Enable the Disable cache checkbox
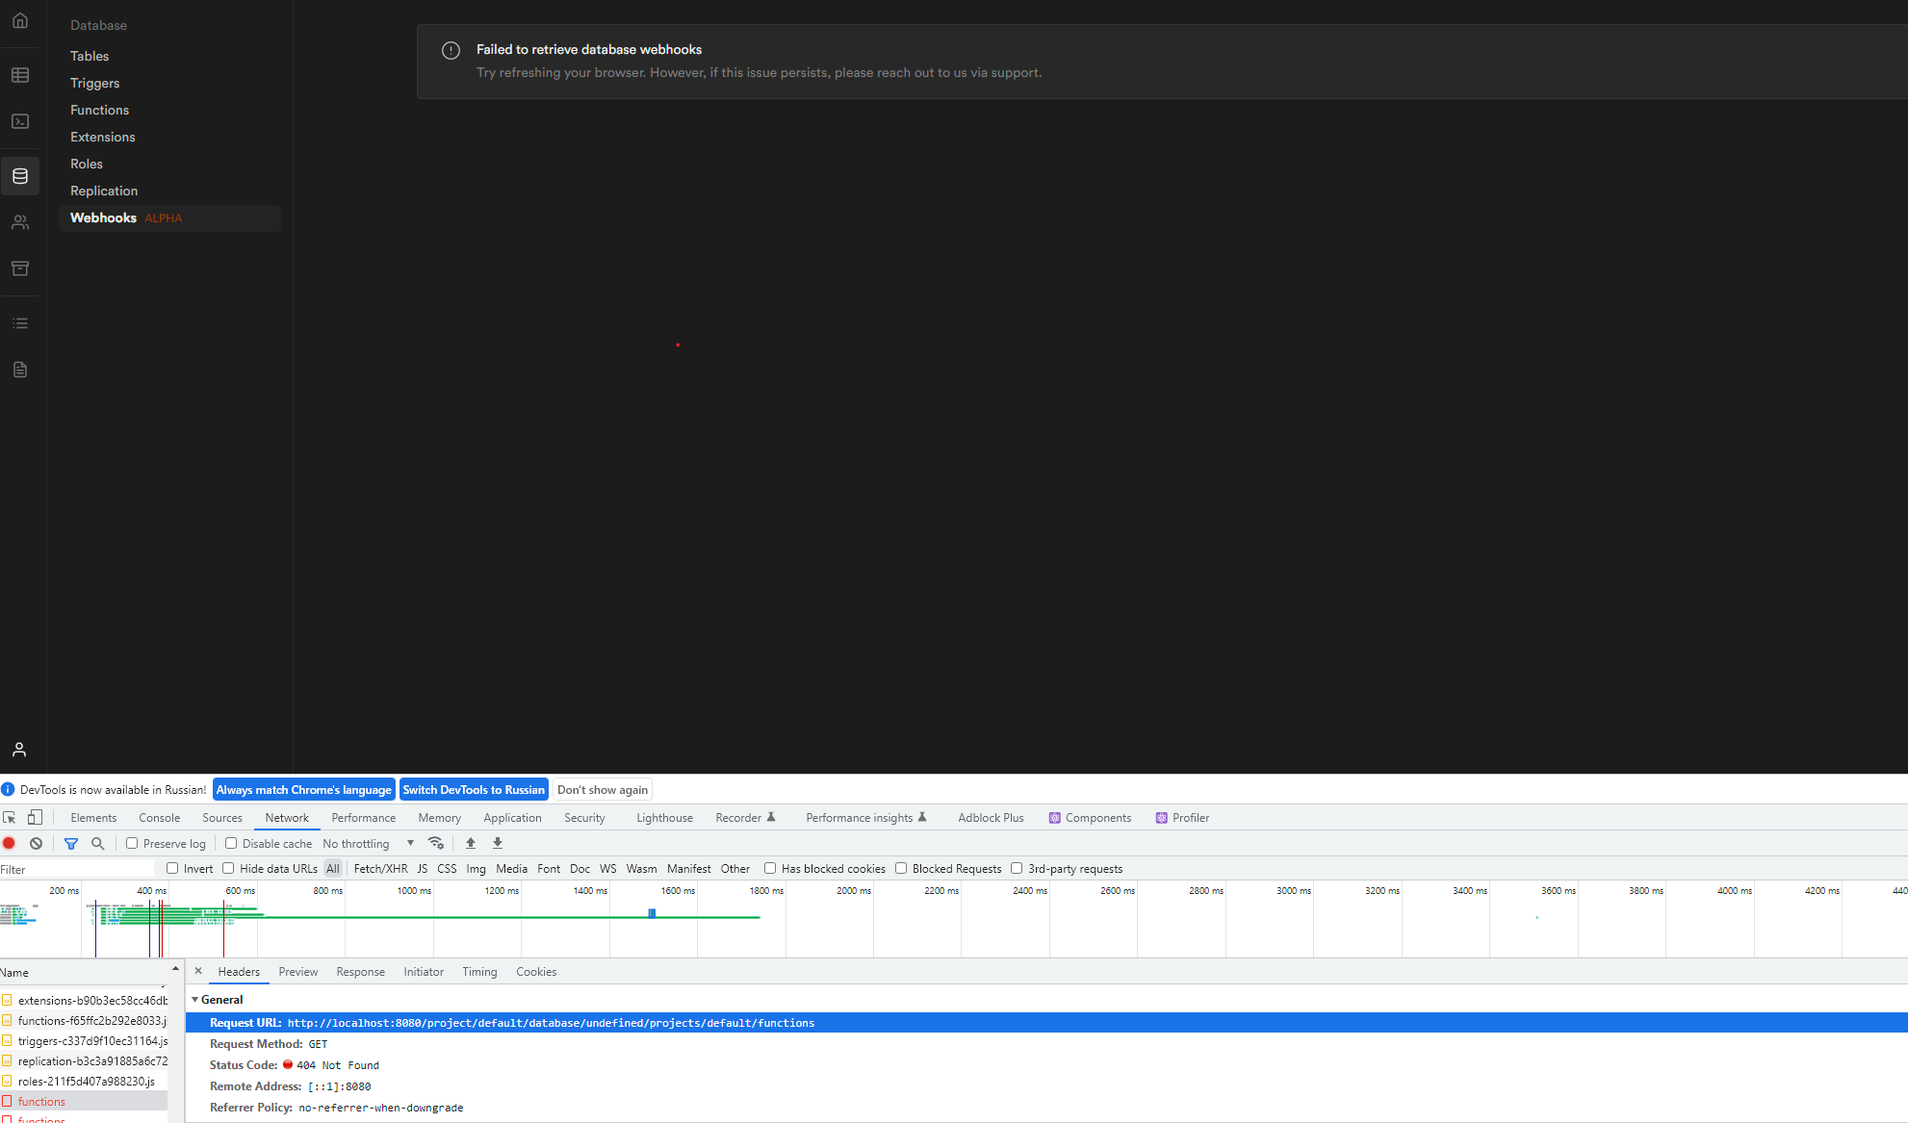 [231, 843]
